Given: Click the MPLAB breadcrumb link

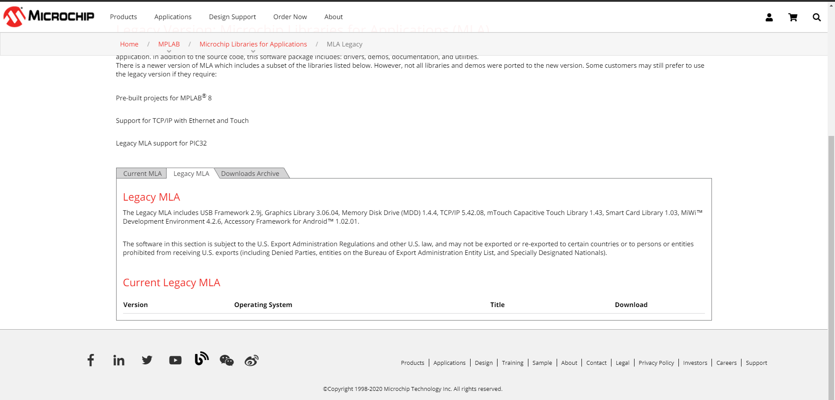Looking at the screenshot, I should (169, 44).
